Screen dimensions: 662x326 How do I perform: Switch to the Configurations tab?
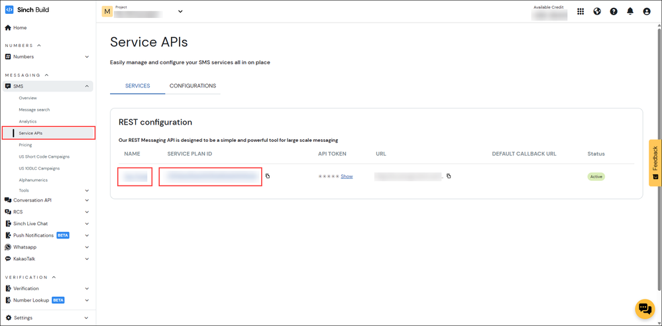click(x=193, y=86)
